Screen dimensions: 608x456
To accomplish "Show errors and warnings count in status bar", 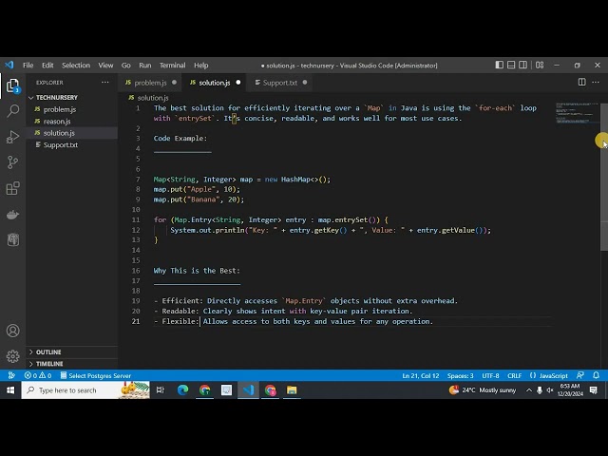I will point(38,375).
